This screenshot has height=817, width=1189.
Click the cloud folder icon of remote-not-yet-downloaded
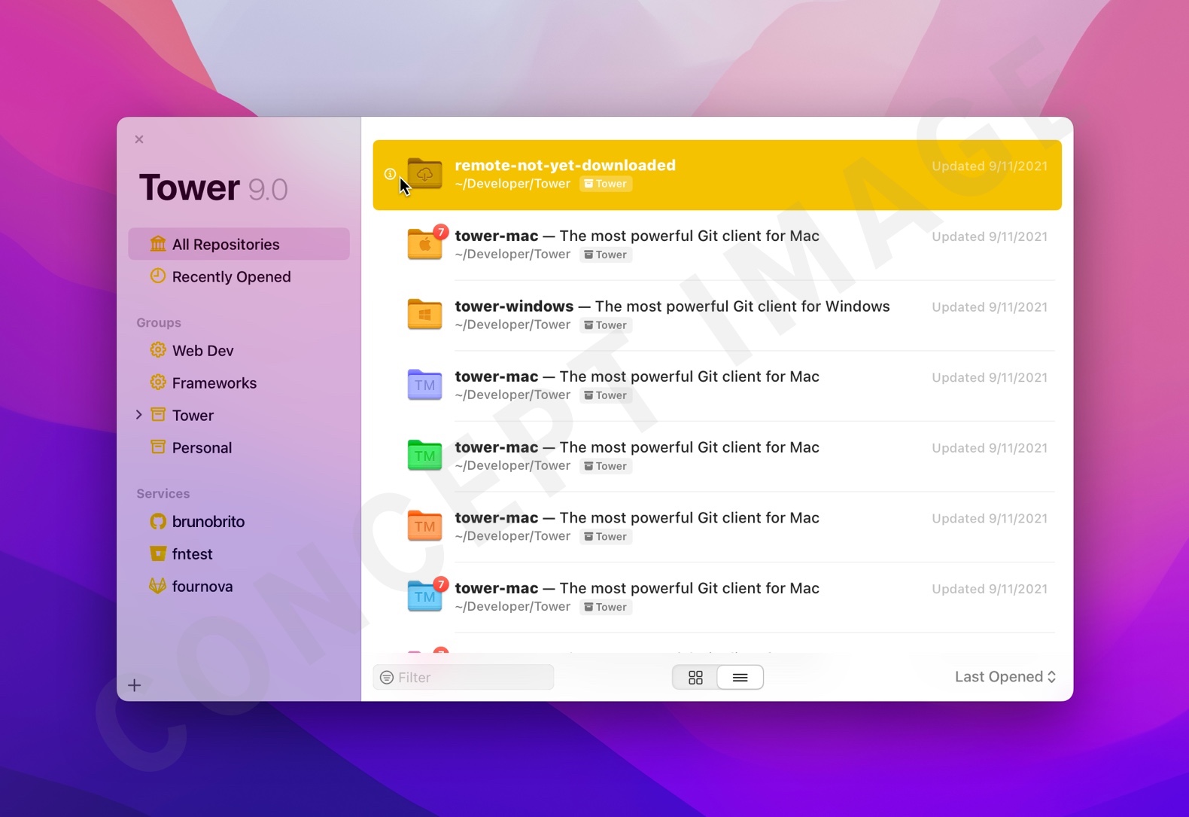[x=424, y=174]
